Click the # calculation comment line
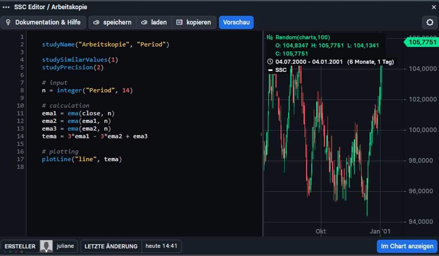 pos(65,106)
